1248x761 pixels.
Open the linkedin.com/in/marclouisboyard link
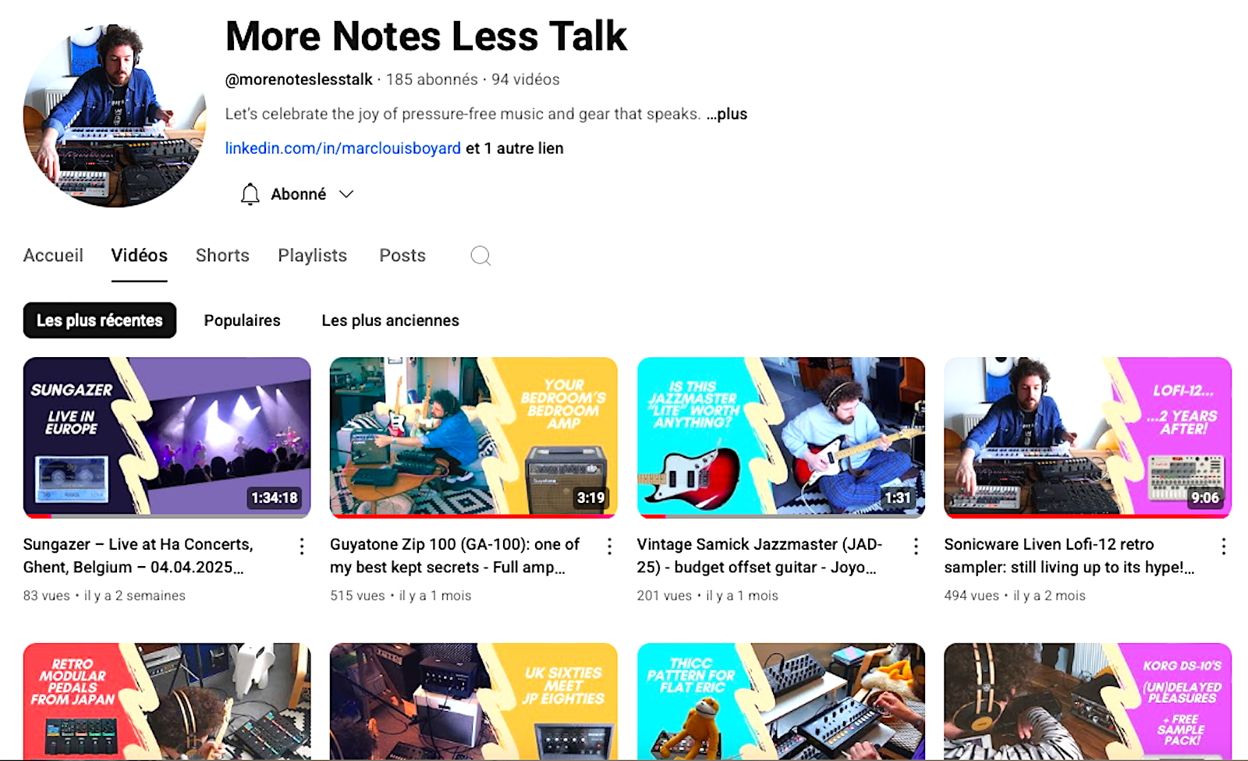point(343,148)
